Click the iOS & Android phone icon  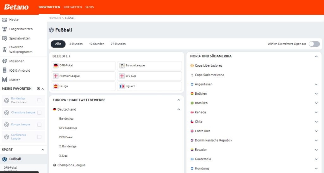(x=4, y=70)
